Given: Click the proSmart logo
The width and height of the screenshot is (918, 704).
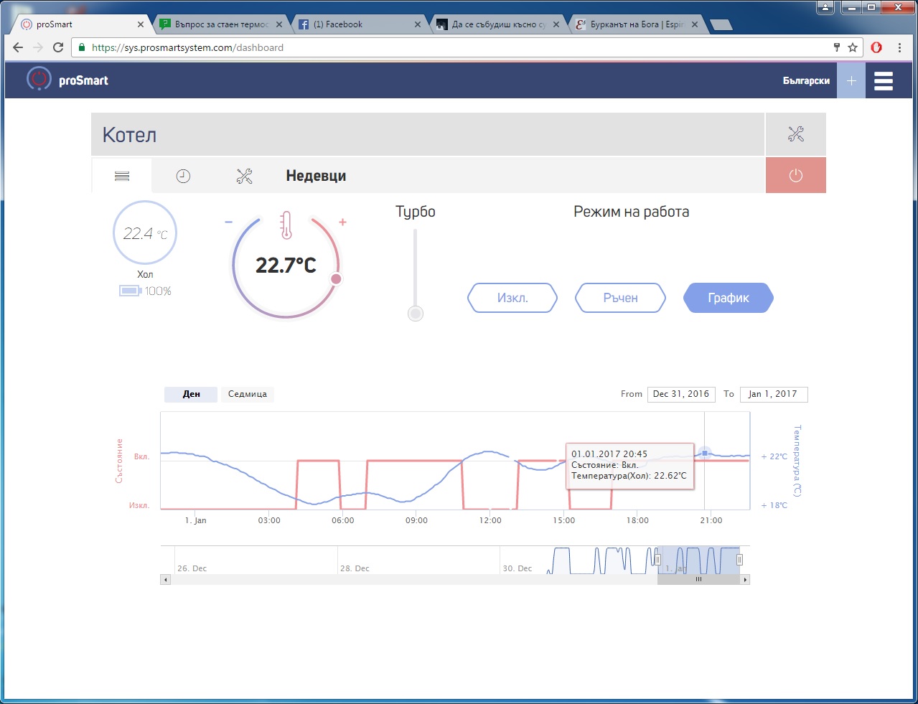Looking at the screenshot, I should pos(67,80).
